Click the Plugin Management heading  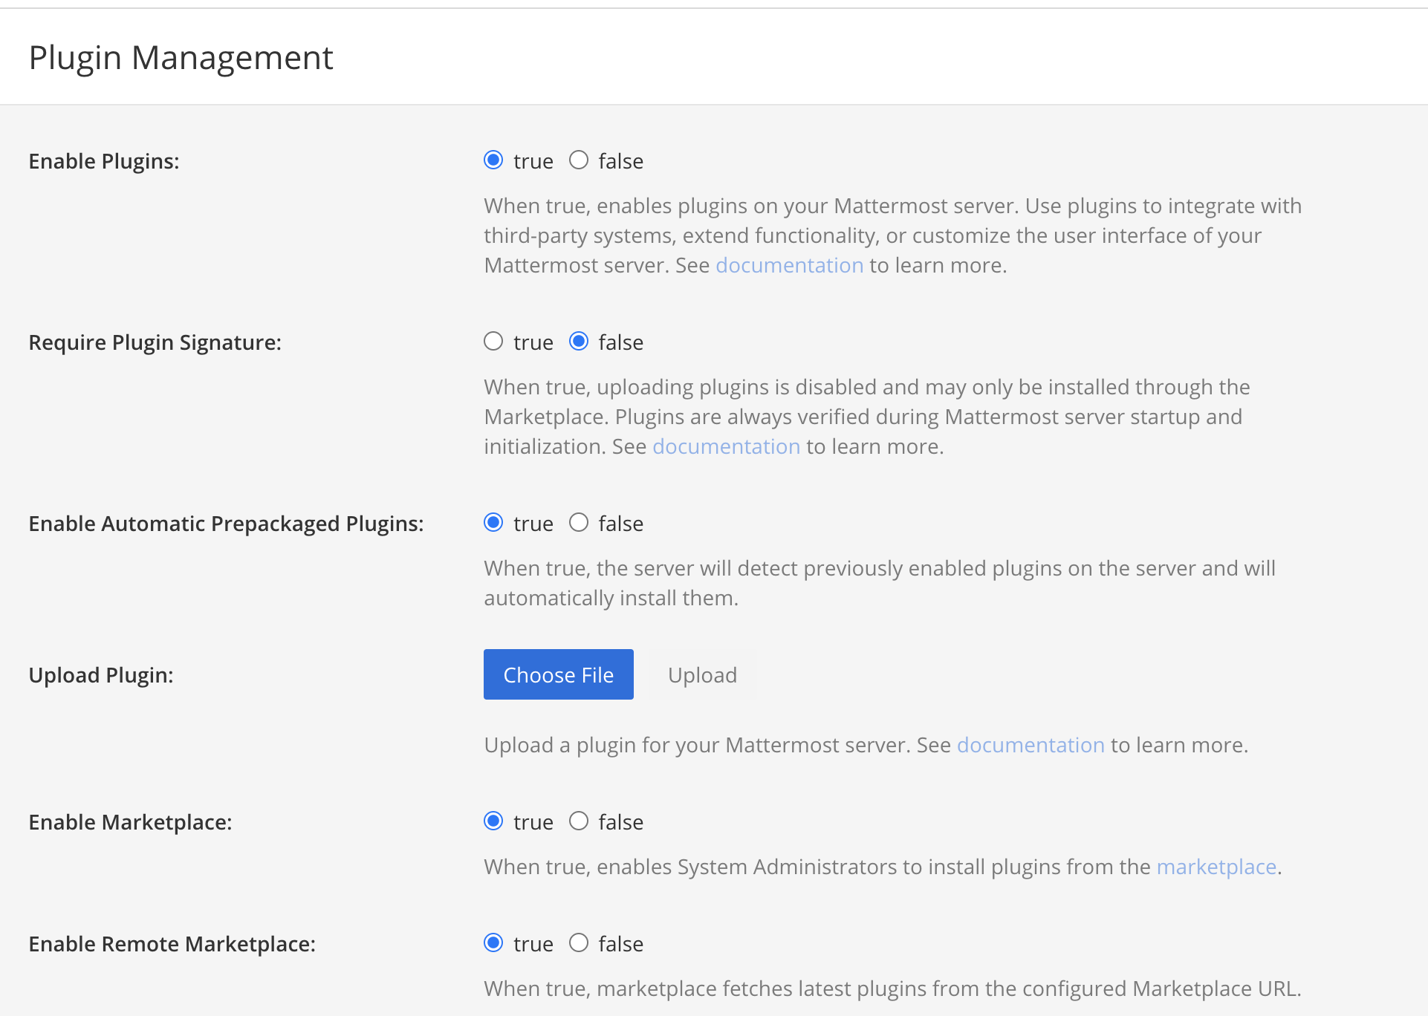click(x=181, y=58)
